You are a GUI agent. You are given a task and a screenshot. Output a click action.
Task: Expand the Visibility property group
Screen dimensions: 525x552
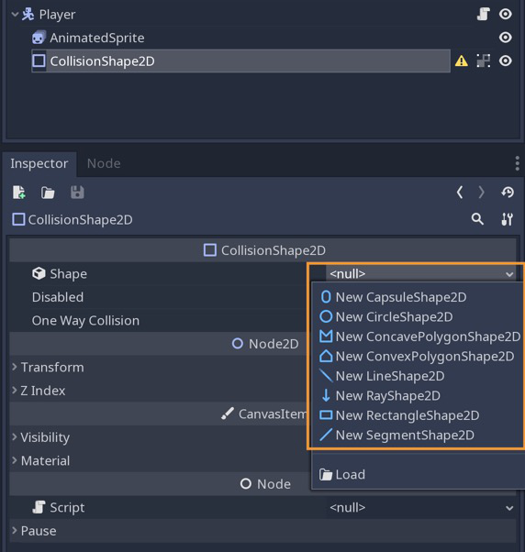14,437
